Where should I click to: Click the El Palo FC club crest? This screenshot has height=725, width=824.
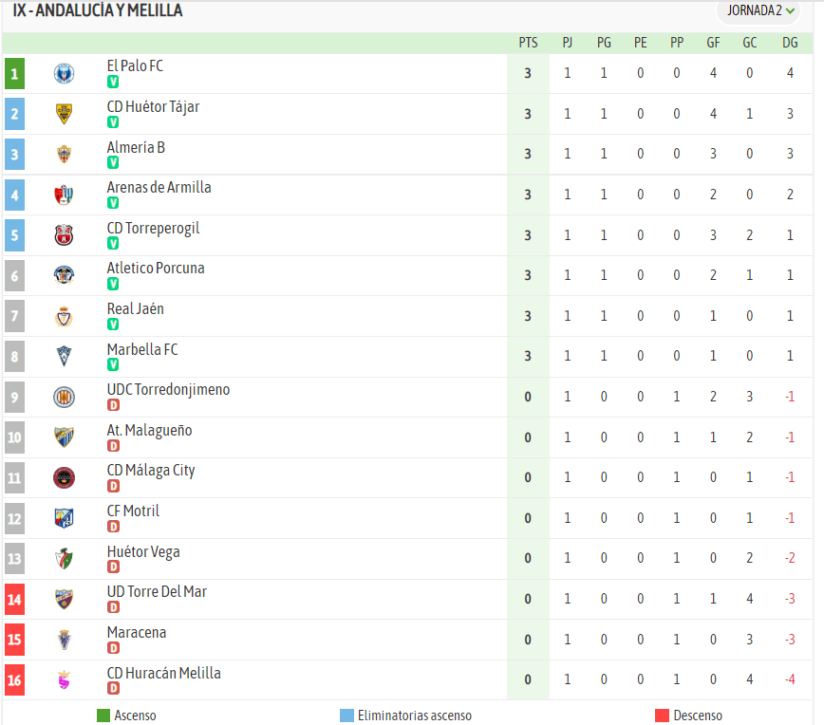click(x=64, y=73)
